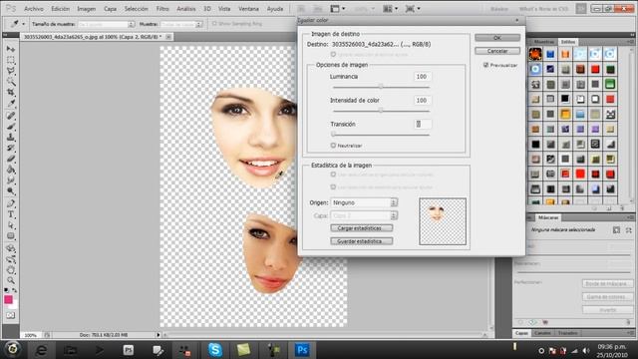Viewport: 638px width, 359px height.
Task: Select the Horizontal Type tool
Action: pos(11,214)
